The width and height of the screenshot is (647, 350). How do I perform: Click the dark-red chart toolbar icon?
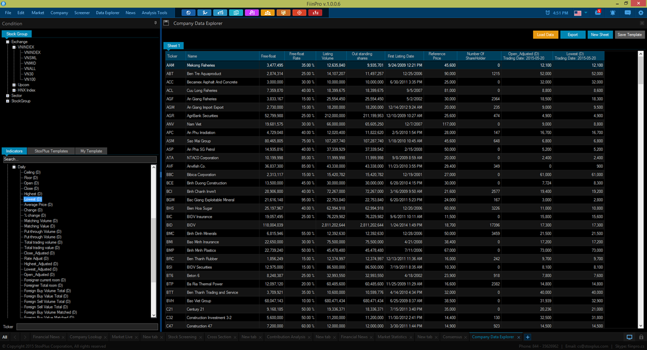315,13
